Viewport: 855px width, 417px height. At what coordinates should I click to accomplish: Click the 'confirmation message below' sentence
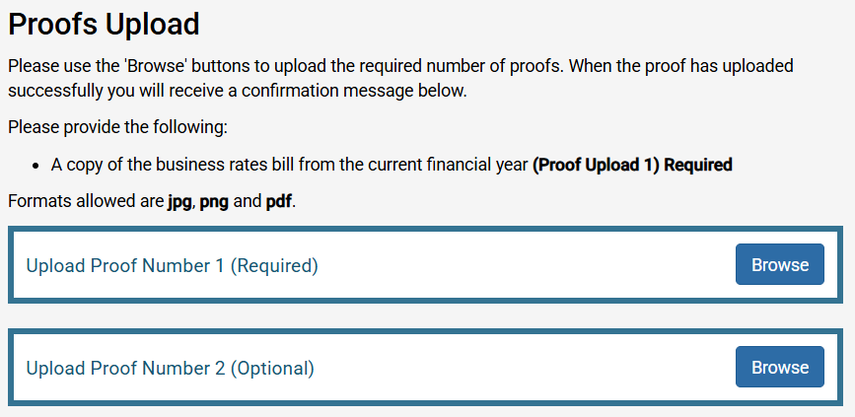click(x=237, y=91)
